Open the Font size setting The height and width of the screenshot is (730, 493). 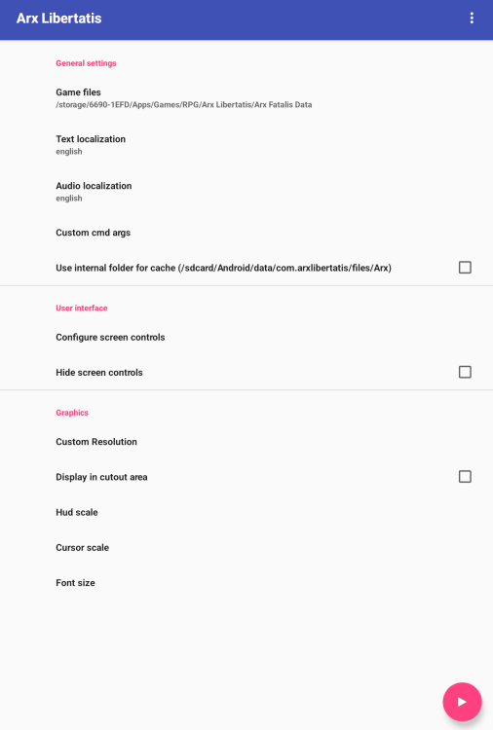[x=246, y=583]
